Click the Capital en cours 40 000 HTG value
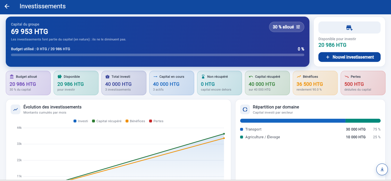Image resolution: width=391 pixels, height=181 pixels. 166,84
